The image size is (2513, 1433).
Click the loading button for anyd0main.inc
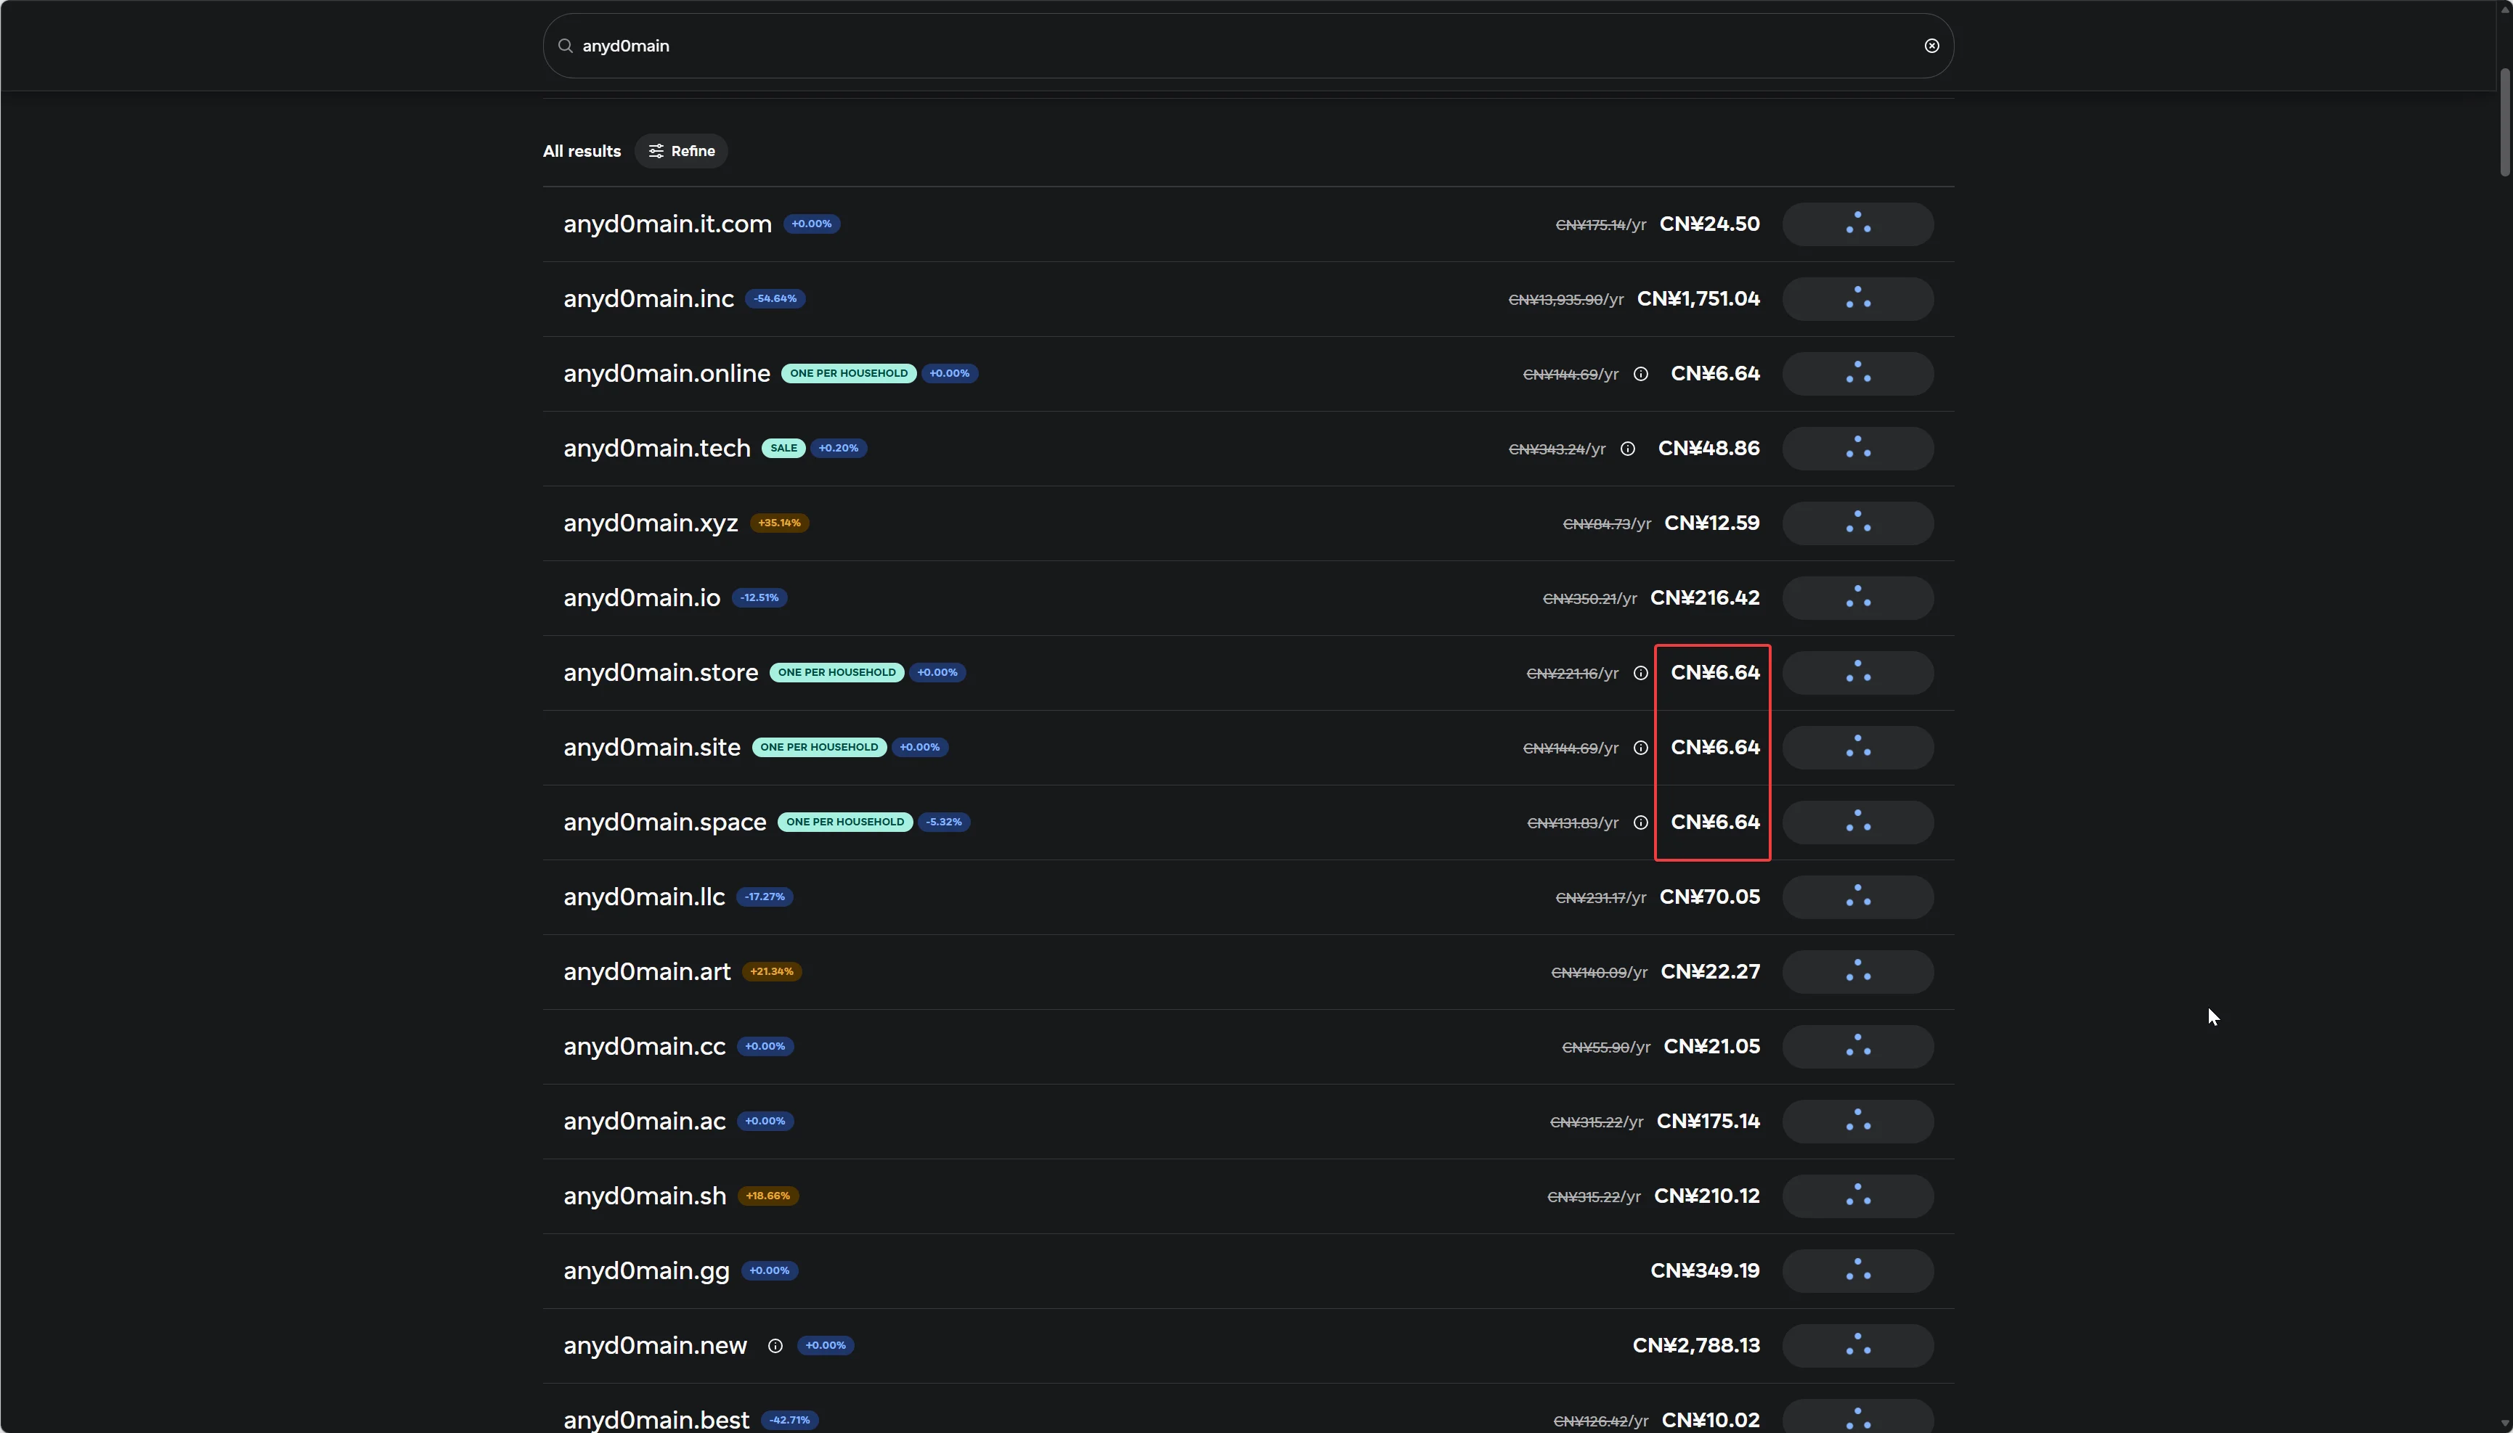[x=1857, y=299]
